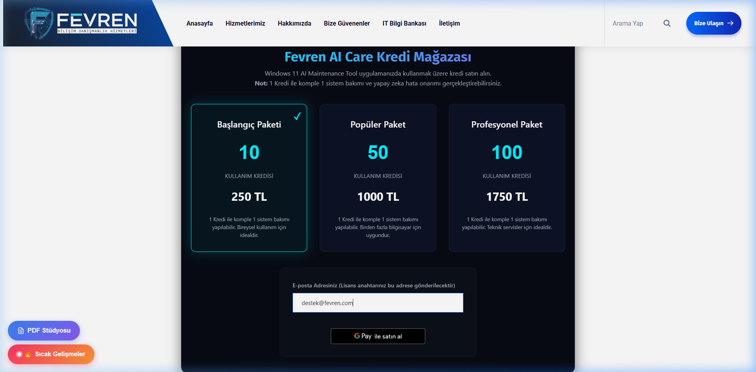Select the Profesyonel Paket card title
Screen dimensions: 756x372
click(x=507, y=125)
